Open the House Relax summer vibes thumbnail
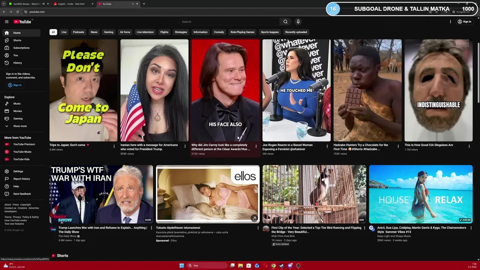Screen dimensions: 480x270 [x=421, y=194]
